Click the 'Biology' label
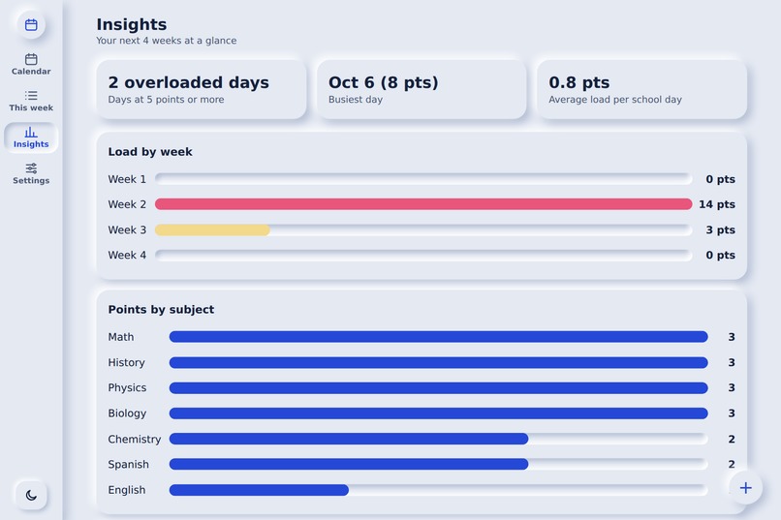781x520 pixels. coord(127,413)
